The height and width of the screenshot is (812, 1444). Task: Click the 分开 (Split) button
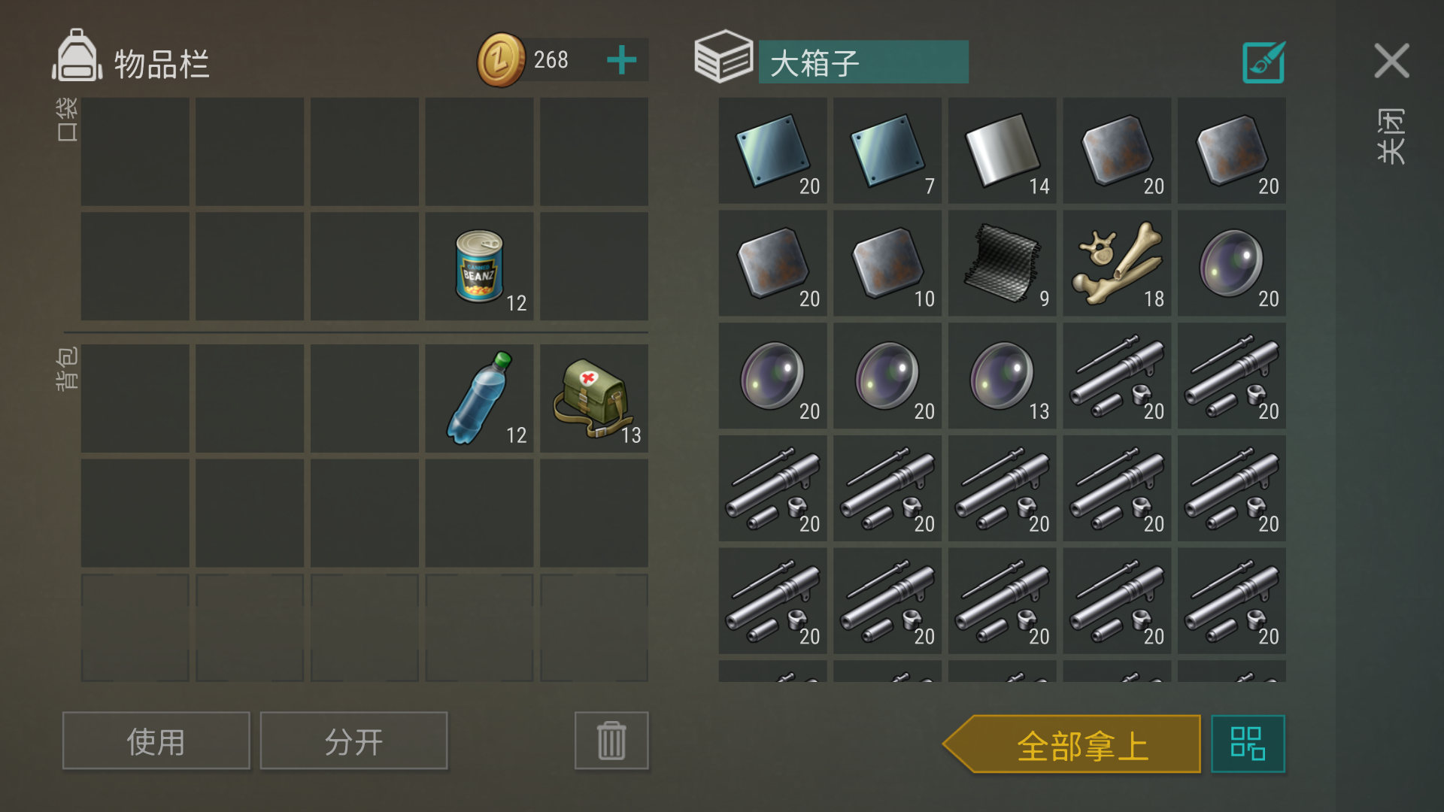point(353,741)
